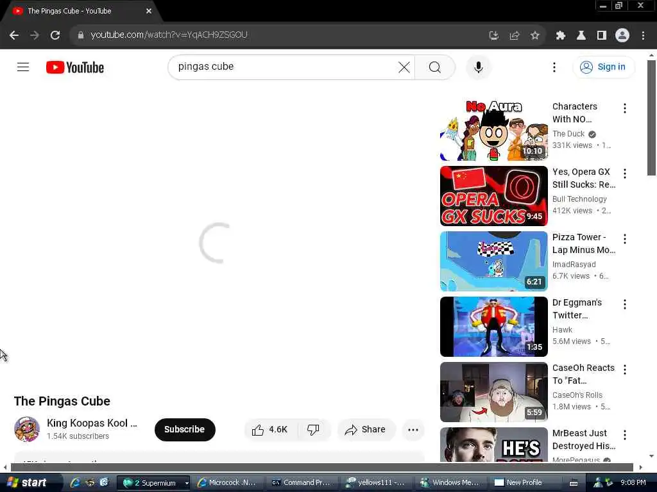Screen dimensions: 657x492
Task: Open 'MrBeast Just Destroyed His...' video title
Action: coord(584,439)
